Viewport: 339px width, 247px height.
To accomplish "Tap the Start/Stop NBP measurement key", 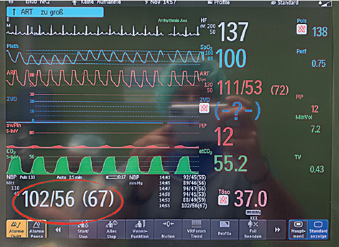I will 83,230.
